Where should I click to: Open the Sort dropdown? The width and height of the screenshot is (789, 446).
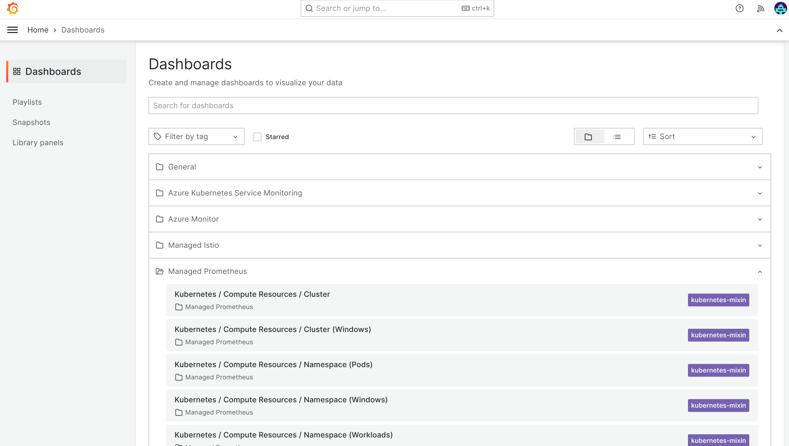[702, 137]
